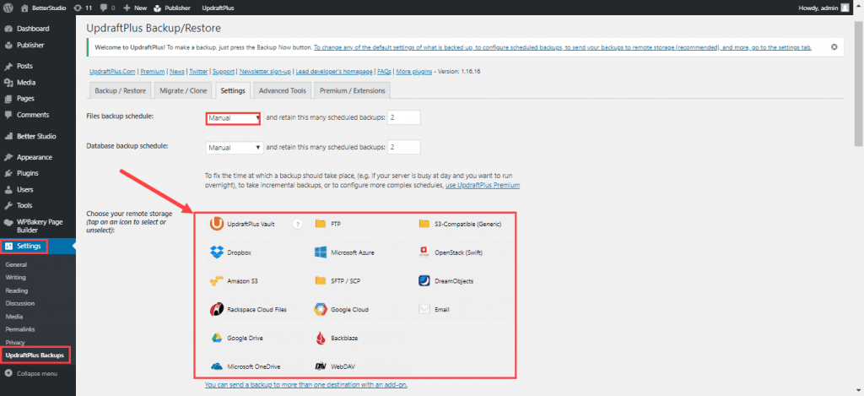
Task: Choose the FTP folder icon
Action: [320, 224]
